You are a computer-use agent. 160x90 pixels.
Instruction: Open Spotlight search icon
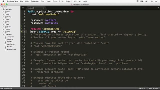[152, 1]
